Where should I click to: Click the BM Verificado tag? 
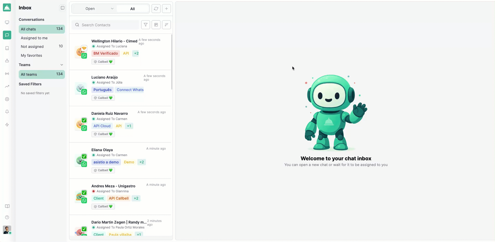[x=106, y=53]
